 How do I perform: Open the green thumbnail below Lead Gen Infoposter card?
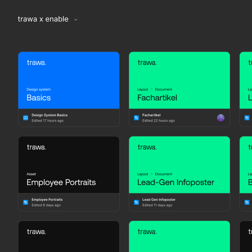[180, 236]
